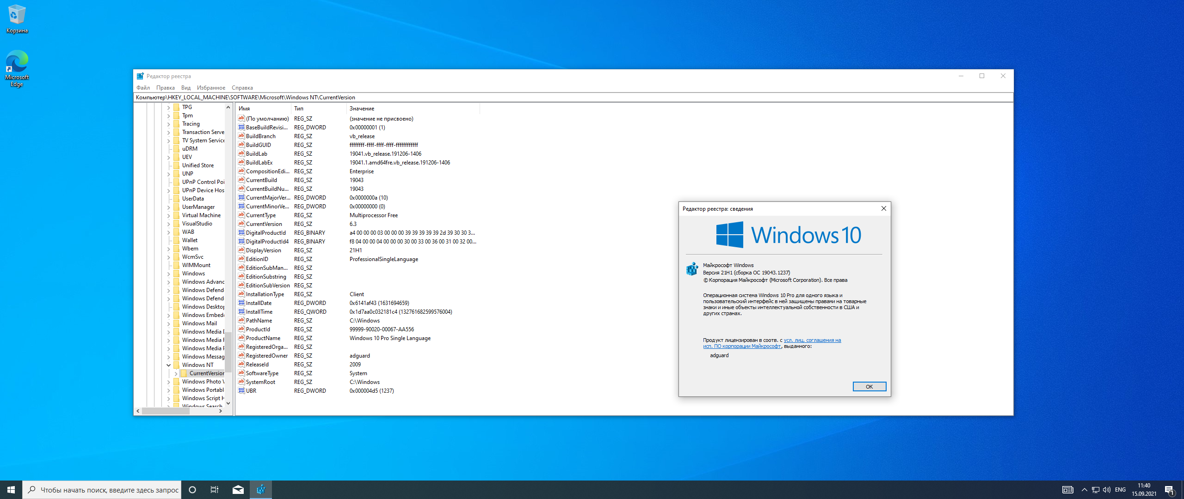Click the tree pane horizontal scrollbar thumb
This screenshot has width=1184, height=499.
click(166, 411)
